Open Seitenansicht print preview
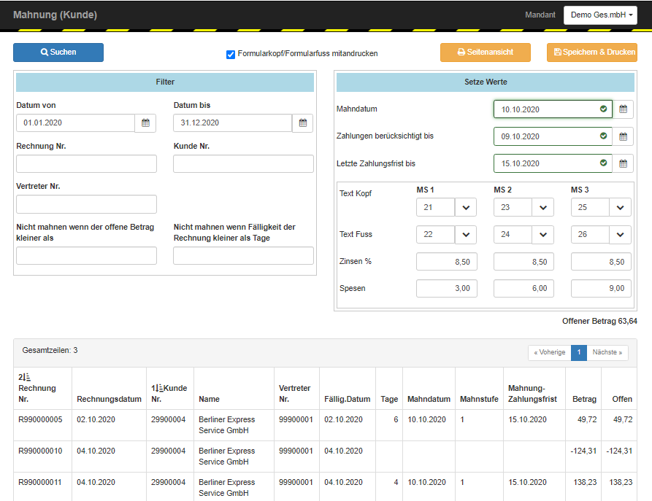Screen dimensions: 652x501 point(486,53)
